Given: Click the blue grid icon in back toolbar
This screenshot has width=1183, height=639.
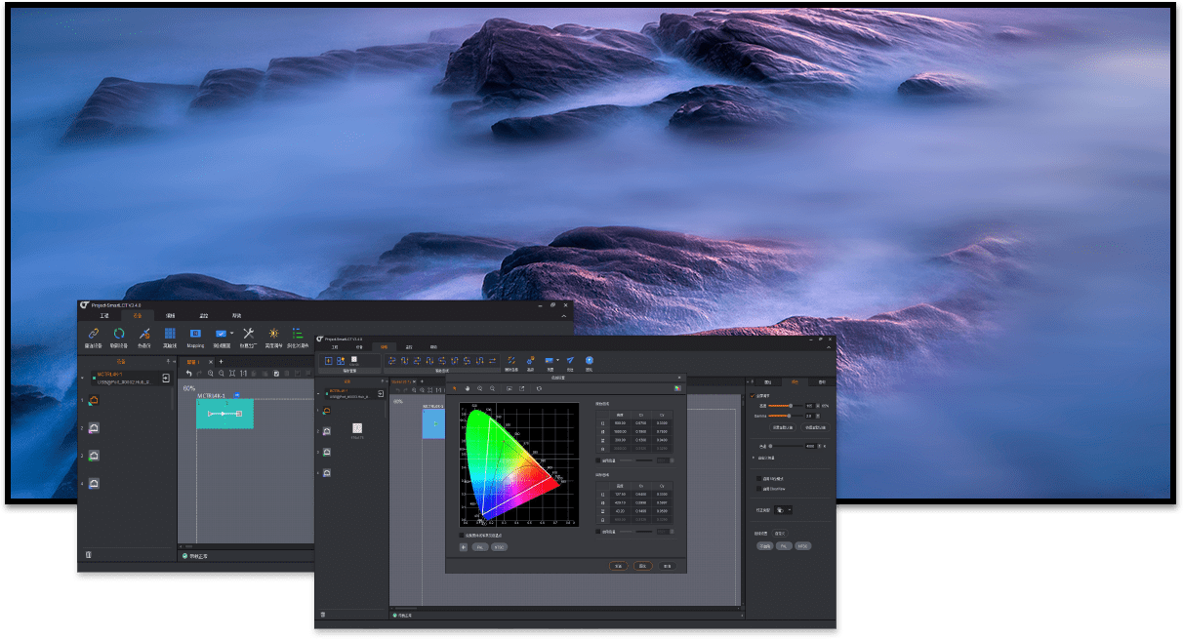Looking at the screenshot, I should pyautogui.click(x=170, y=335).
